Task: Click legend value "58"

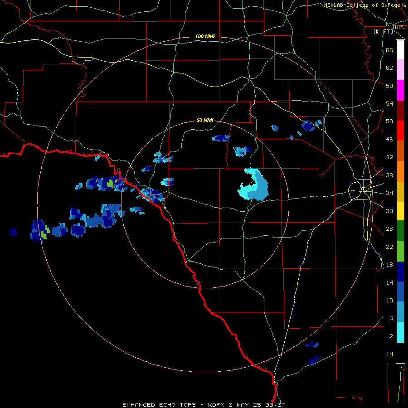Action: coord(389,86)
